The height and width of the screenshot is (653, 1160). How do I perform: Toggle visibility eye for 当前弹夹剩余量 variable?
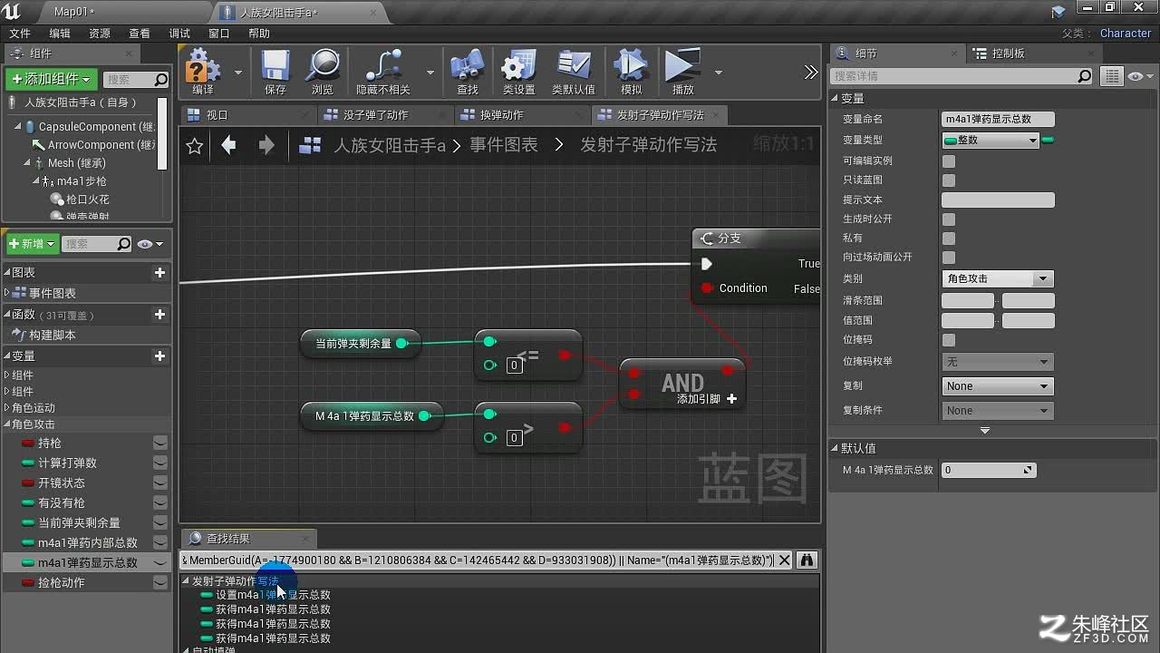[x=160, y=522]
